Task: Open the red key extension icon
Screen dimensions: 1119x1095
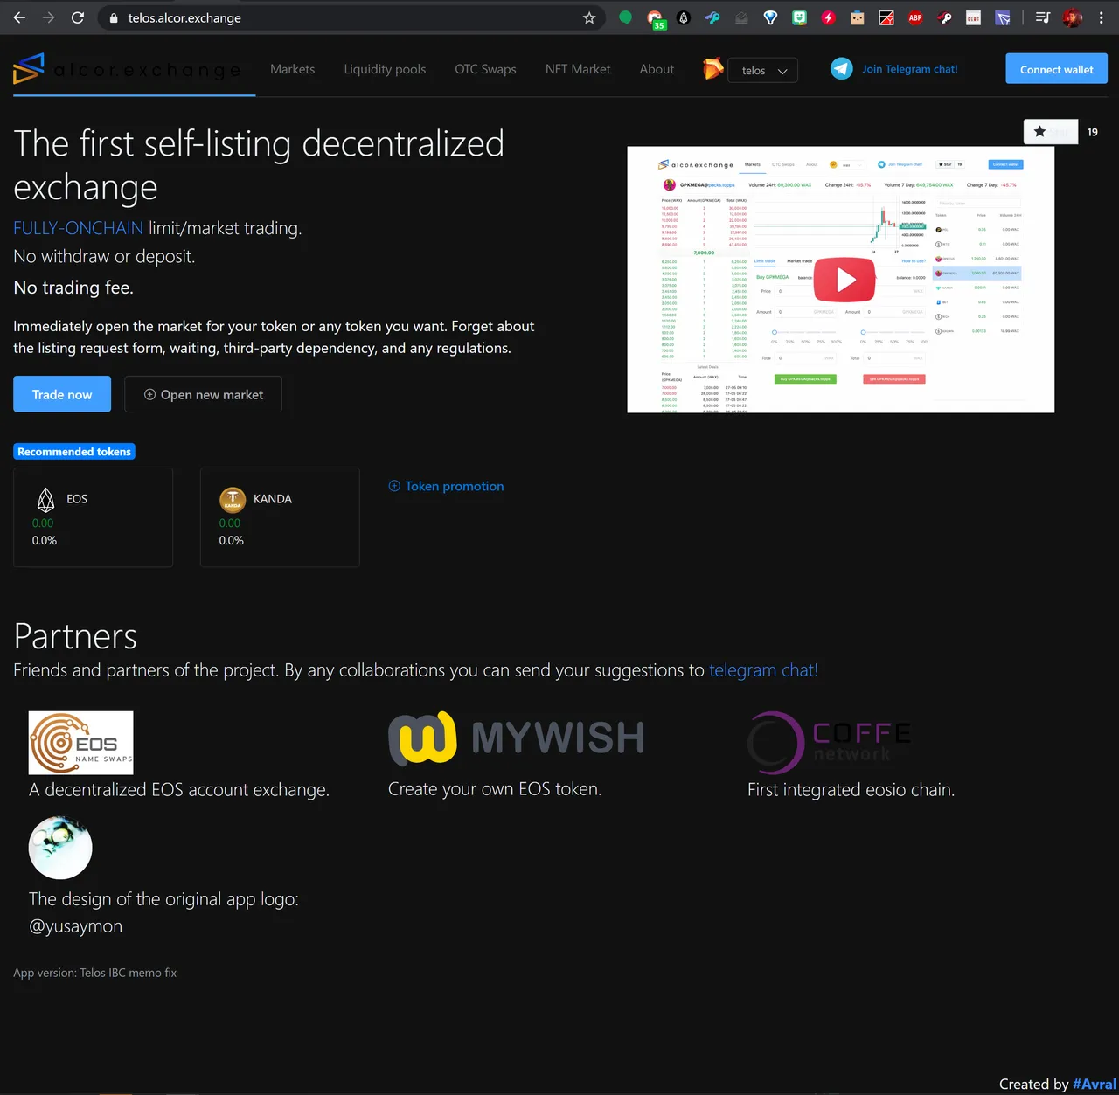Action: tap(944, 17)
